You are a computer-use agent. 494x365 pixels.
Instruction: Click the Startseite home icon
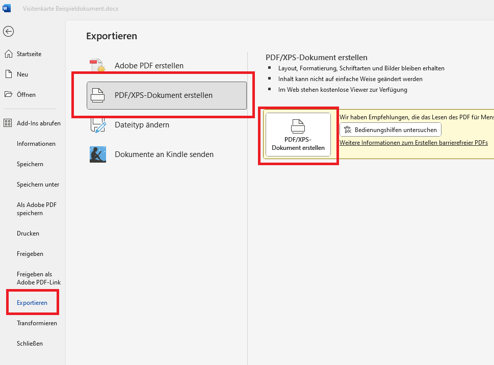[8, 54]
